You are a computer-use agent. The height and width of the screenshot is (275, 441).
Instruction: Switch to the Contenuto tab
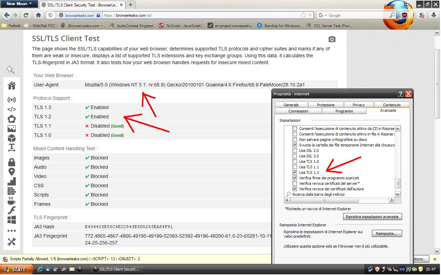[x=392, y=105]
